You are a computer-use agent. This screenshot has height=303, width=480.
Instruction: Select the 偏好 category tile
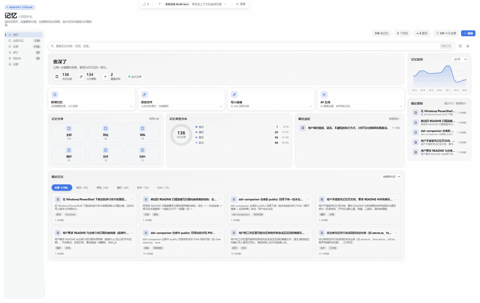coord(69,154)
